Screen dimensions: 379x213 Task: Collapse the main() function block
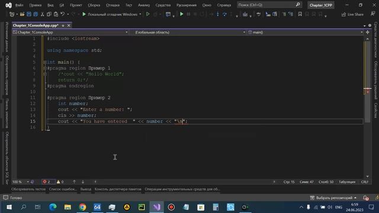click(x=45, y=62)
